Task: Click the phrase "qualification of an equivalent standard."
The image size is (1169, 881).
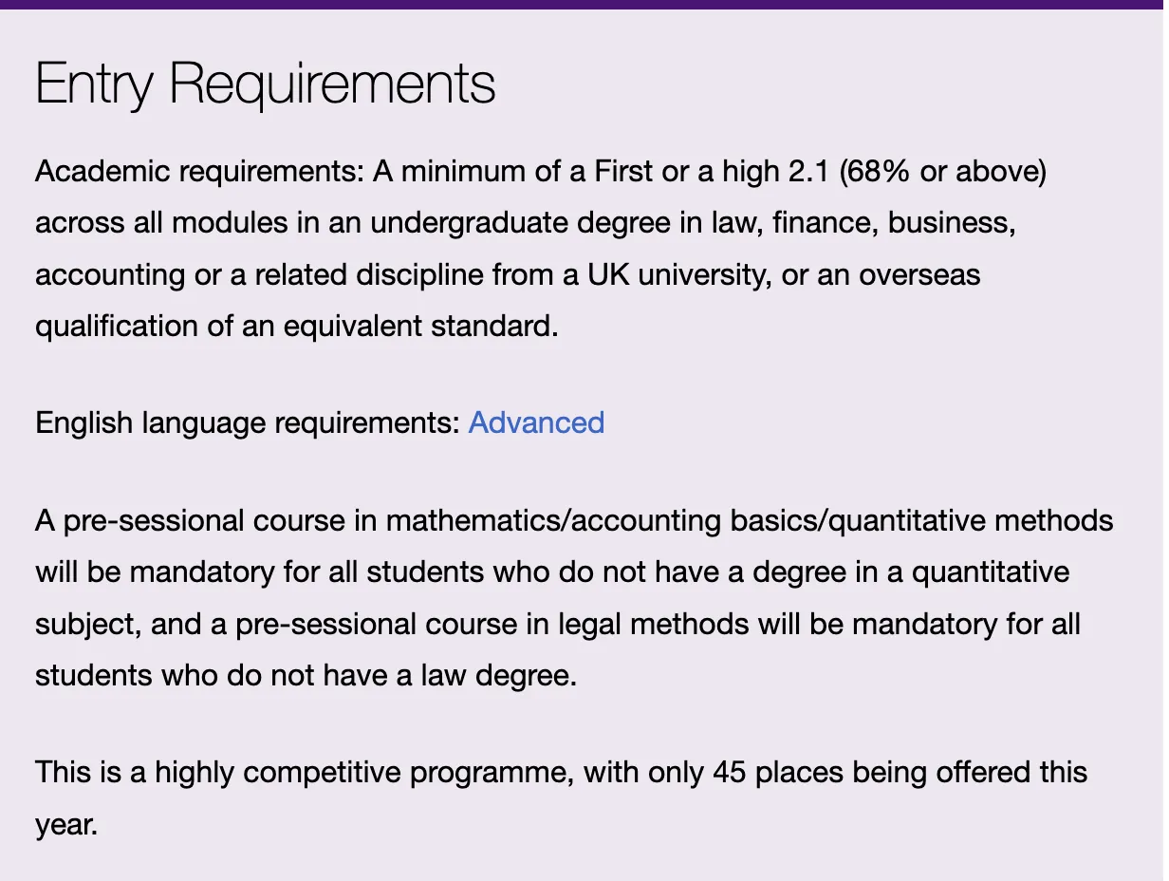Action: tap(296, 326)
